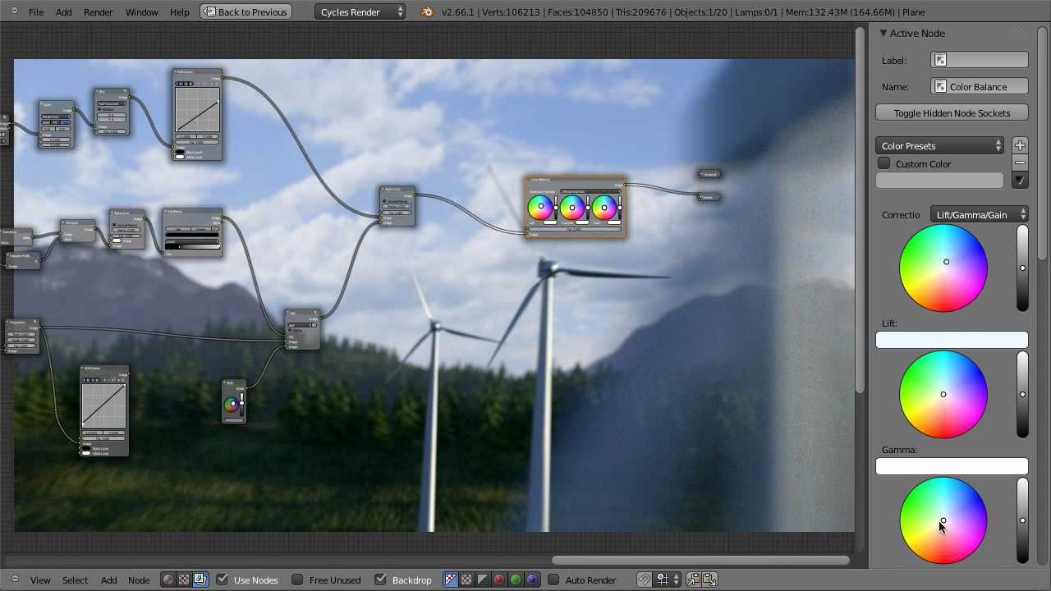Open the Render menu
Image resolution: width=1051 pixels, height=591 pixels.
98,12
